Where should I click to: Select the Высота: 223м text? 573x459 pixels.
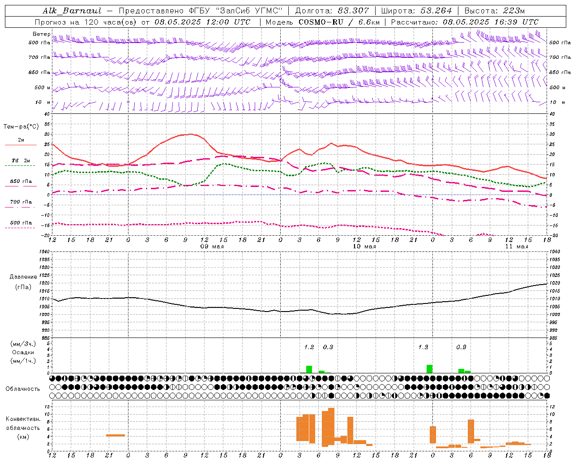pyautogui.click(x=494, y=11)
